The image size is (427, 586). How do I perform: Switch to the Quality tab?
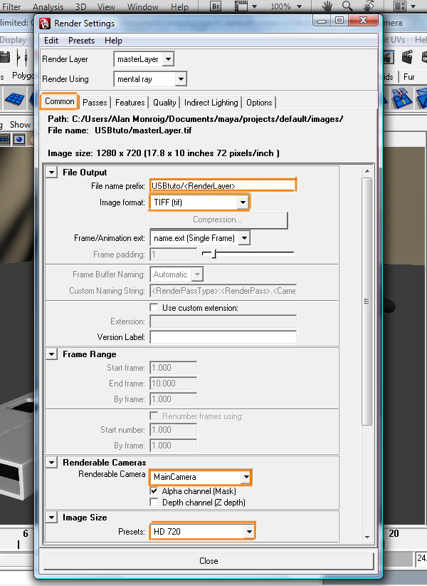tap(164, 103)
